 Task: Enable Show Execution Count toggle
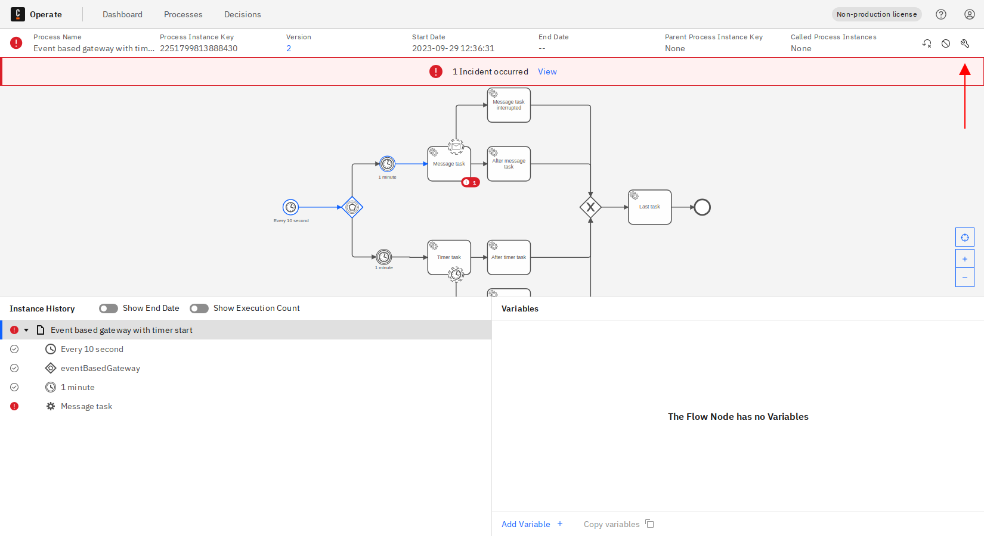(x=199, y=308)
